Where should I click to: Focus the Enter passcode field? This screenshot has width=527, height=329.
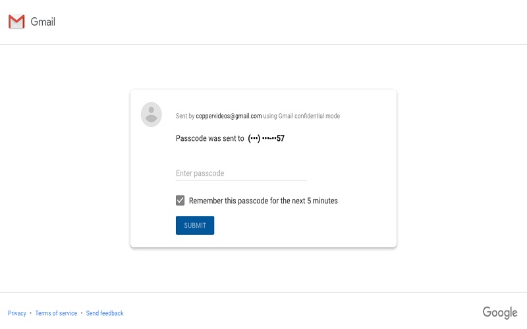click(241, 173)
